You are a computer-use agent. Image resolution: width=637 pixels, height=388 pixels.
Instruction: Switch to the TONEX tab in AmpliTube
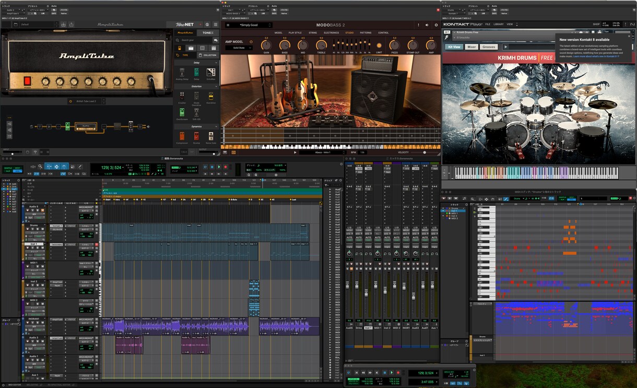208,32
